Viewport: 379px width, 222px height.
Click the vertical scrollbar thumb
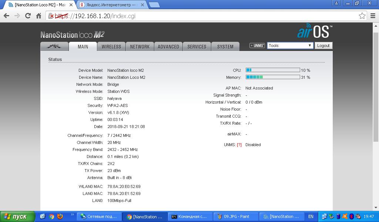click(376, 87)
